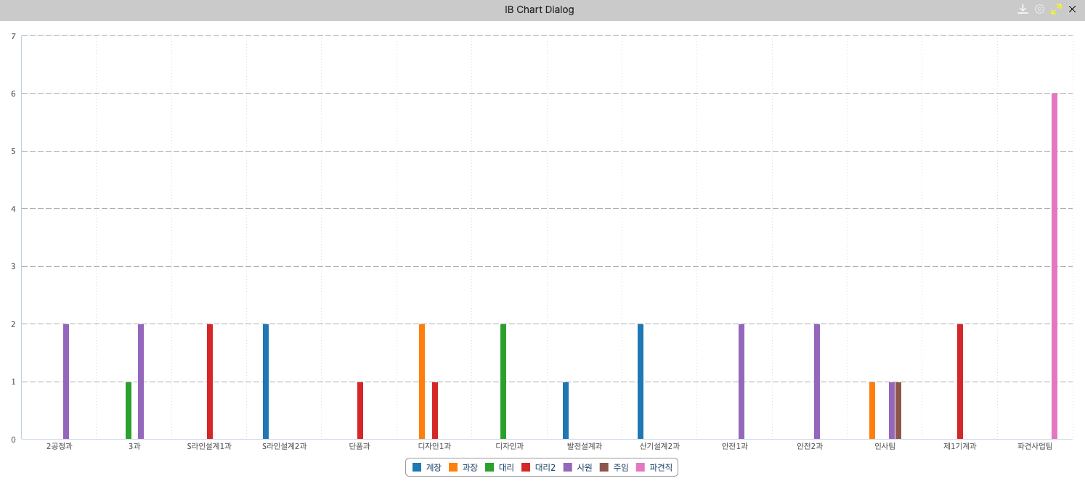The image size is (1085, 502).
Task: Click the brown bar in 인사팀
Action: (898, 410)
